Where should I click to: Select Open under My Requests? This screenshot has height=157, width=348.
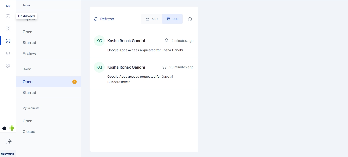click(28, 121)
